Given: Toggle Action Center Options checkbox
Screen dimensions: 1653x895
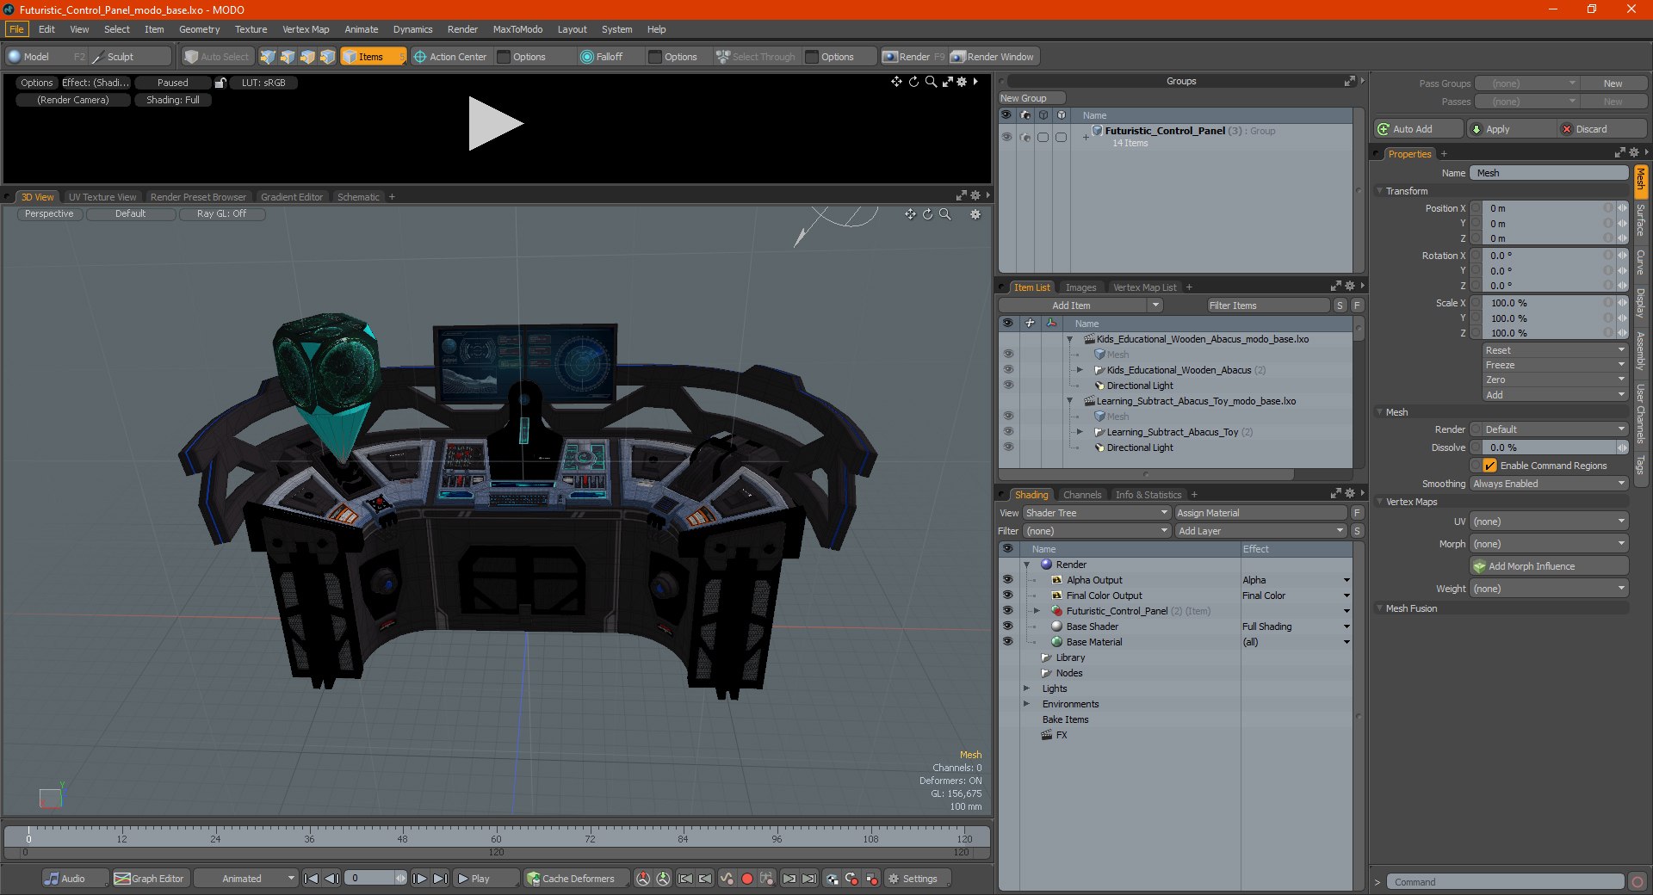Looking at the screenshot, I should [x=505, y=57].
